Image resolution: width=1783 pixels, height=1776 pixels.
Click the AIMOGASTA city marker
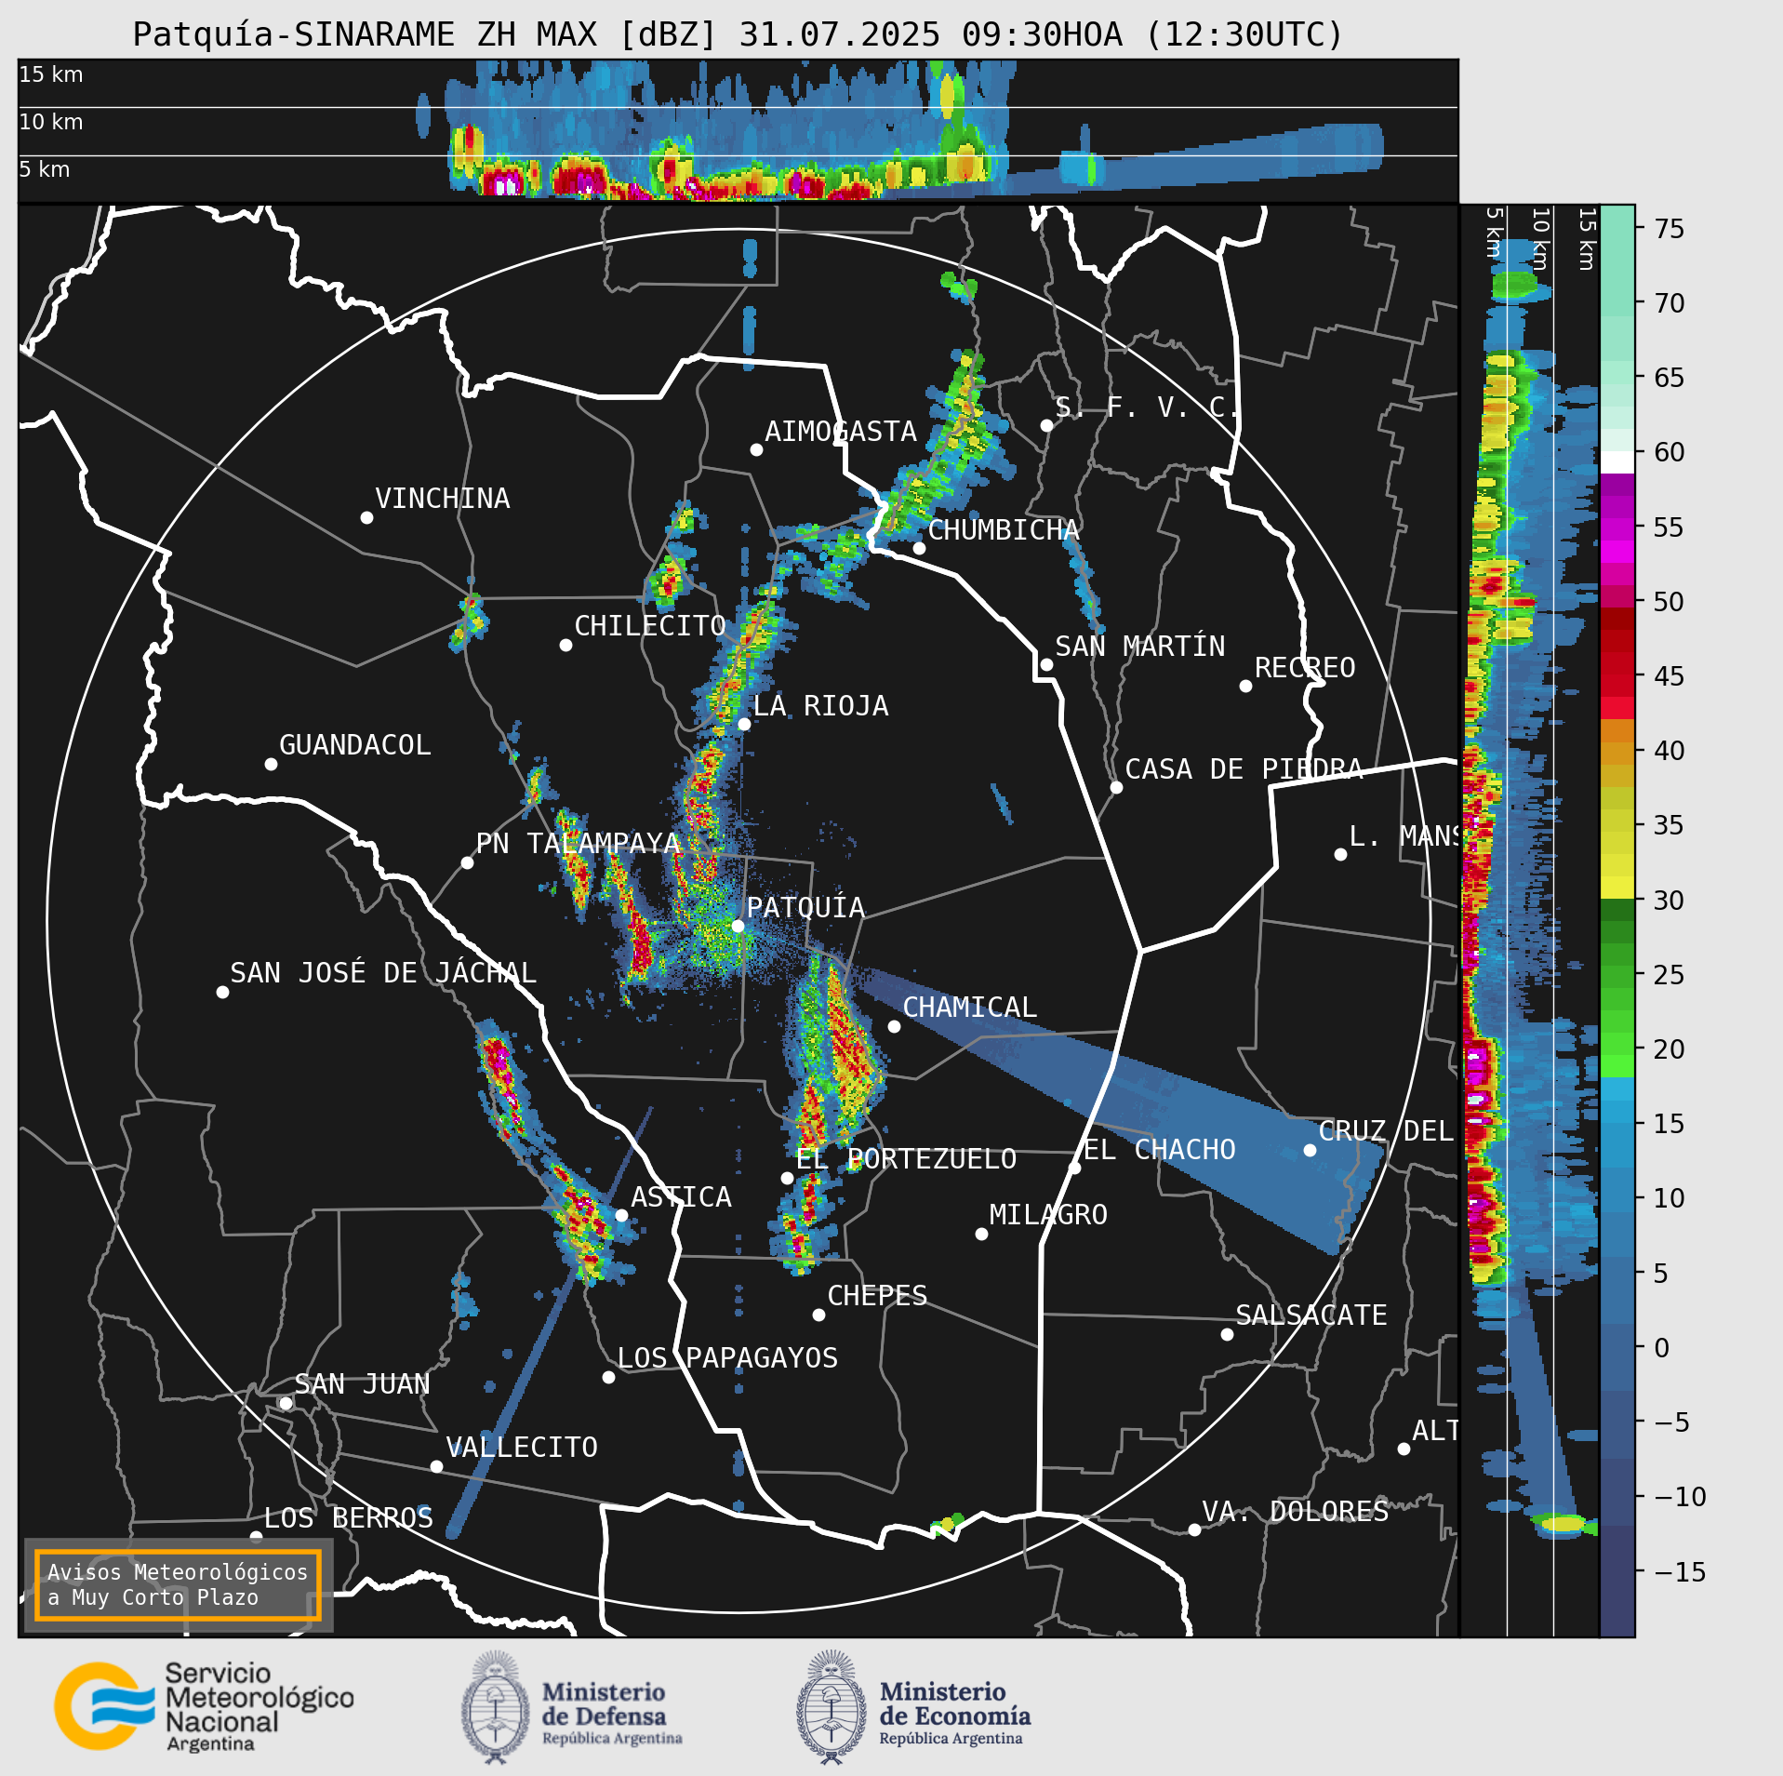pyautogui.click(x=756, y=449)
